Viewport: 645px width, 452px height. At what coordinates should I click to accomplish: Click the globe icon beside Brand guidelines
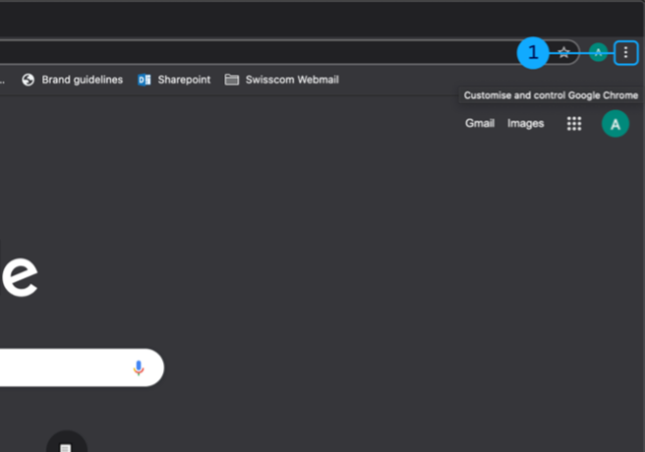coord(29,80)
